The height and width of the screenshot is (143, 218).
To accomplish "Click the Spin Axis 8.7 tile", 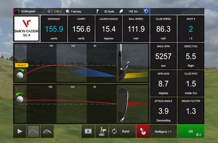I will coord(163,83).
